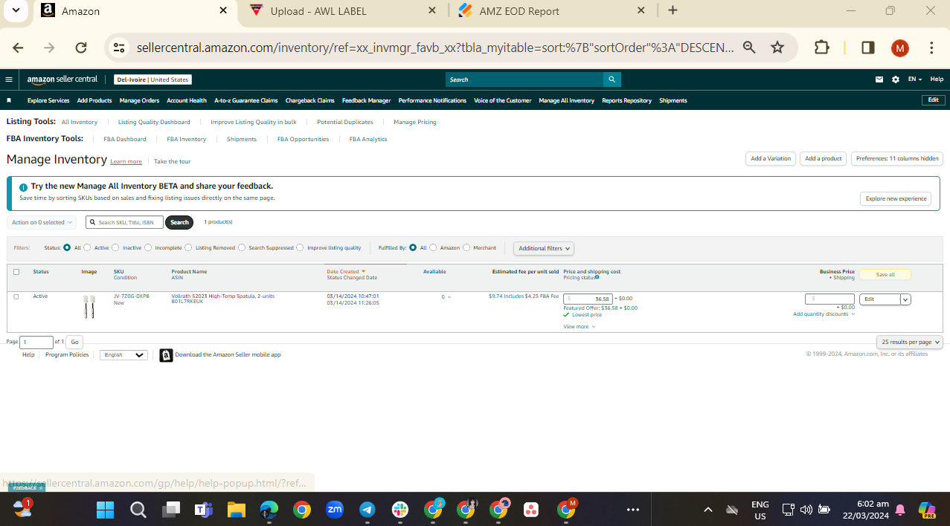This screenshot has height=526, width=950.
Task: Click the Add a product button
Action: [824, 158]
